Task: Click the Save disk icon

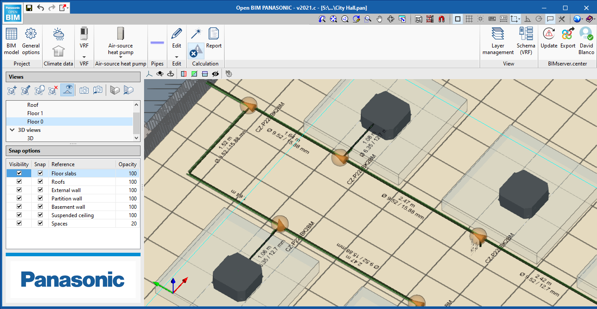Action: [29, 8]
